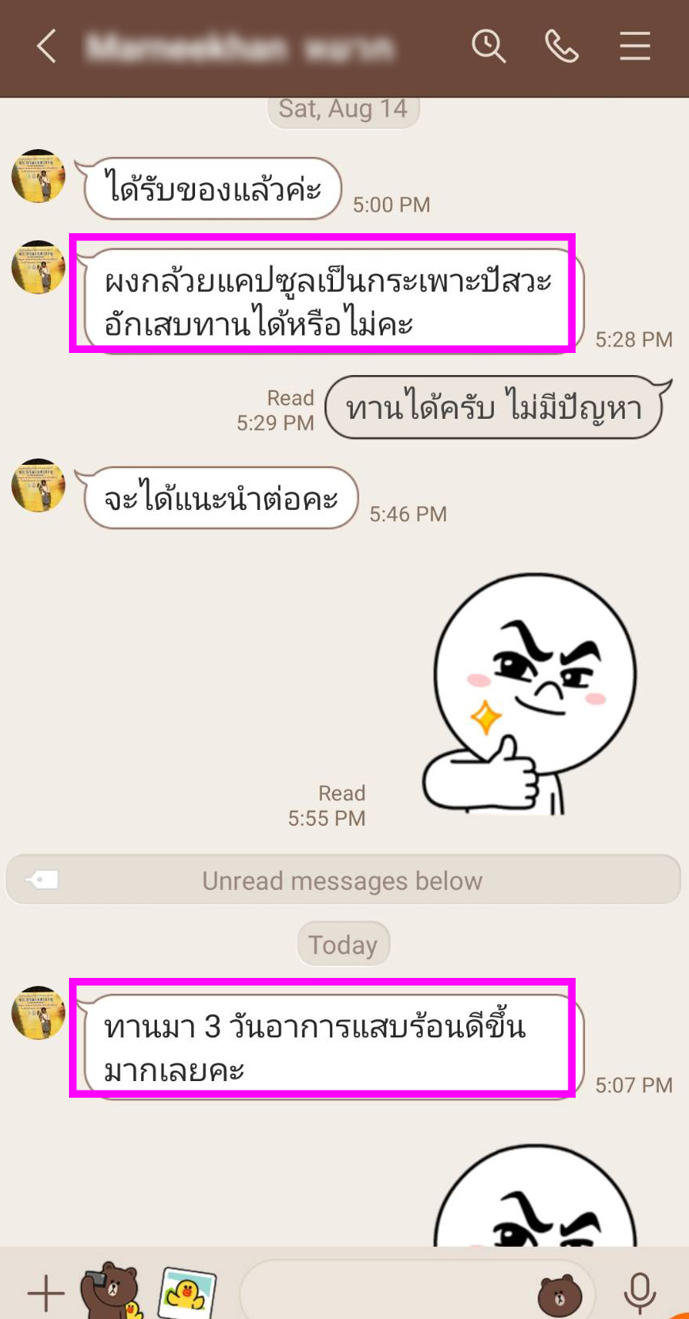Viewport: 689px width, 1319px height.
Task: Select the ได้รับของแล้วค่ะ message bubble
Action: [x=212, y=189]
